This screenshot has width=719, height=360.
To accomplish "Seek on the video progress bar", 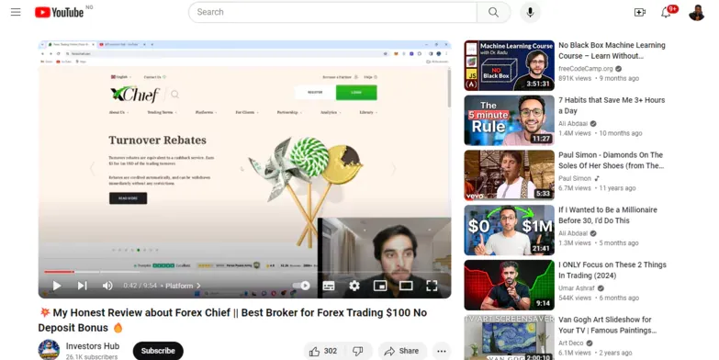I will point(244,272).
